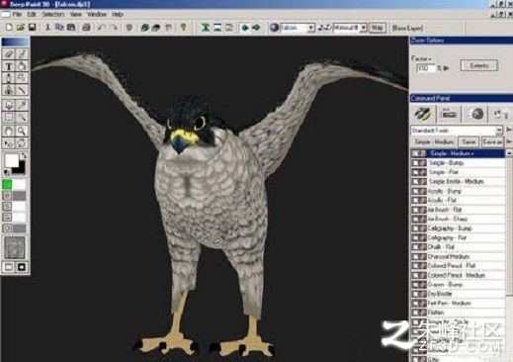Image resolution: width=513 pixels, height=362 pixels.
Task: Select the Zoom magnifier tool
Action: [x=22, y=131]
